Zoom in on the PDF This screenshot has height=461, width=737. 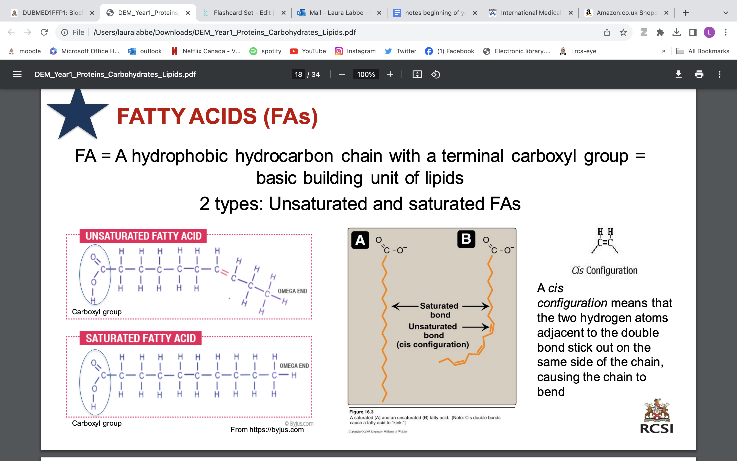[x=390, y=74]
